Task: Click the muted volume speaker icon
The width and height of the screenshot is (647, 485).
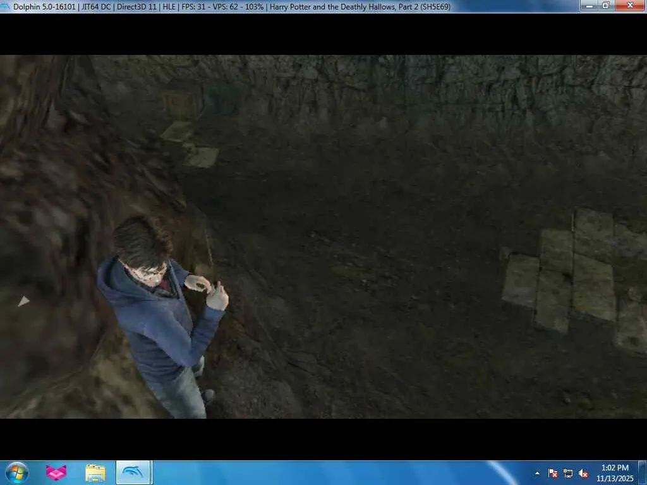Action: click(583, 473)
